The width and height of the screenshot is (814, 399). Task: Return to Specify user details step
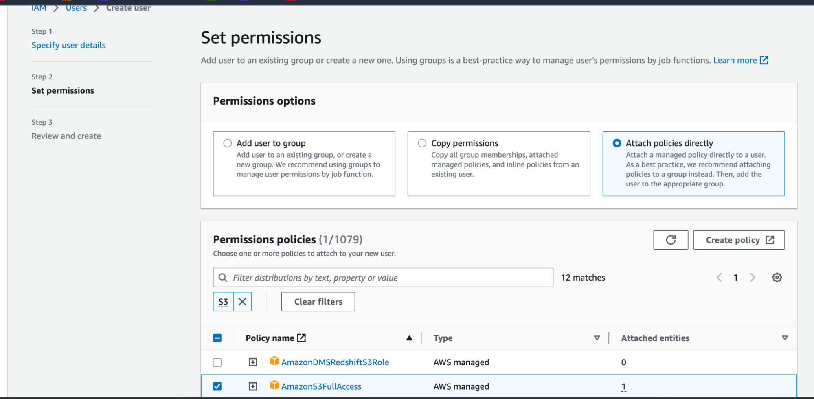click(68, 45)
